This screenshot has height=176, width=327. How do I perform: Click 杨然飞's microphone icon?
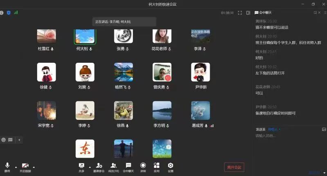(x=129, y=88)
